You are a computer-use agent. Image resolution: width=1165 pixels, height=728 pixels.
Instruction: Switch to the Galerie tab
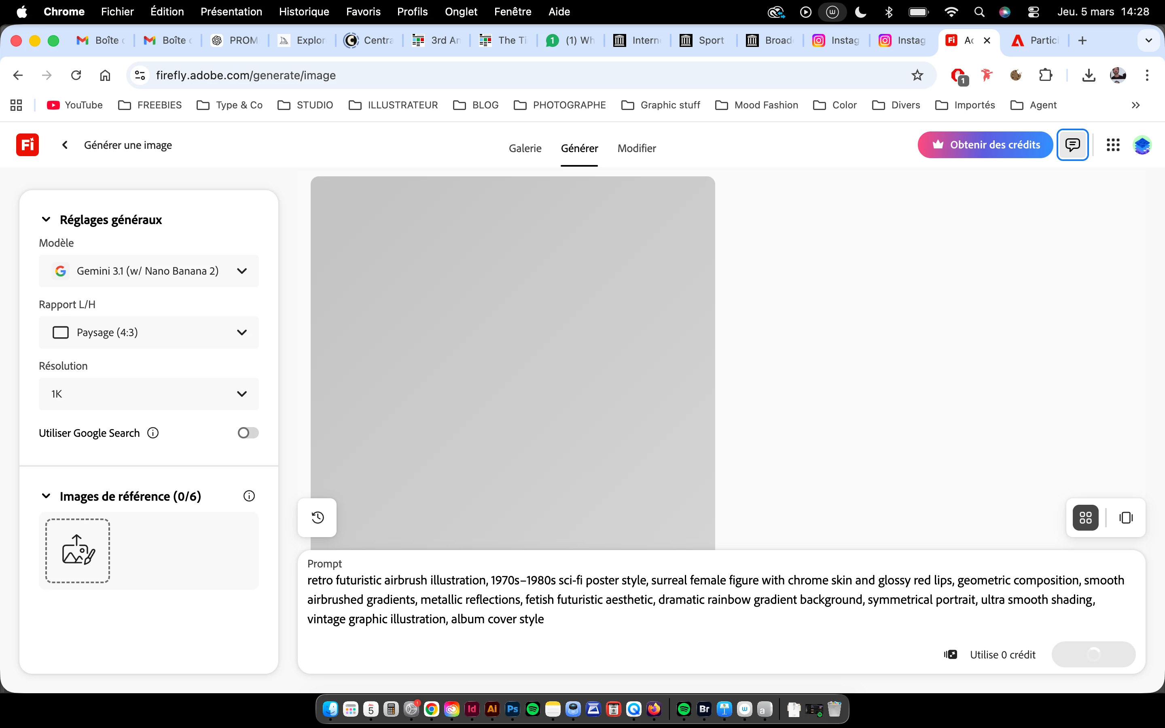525,148
